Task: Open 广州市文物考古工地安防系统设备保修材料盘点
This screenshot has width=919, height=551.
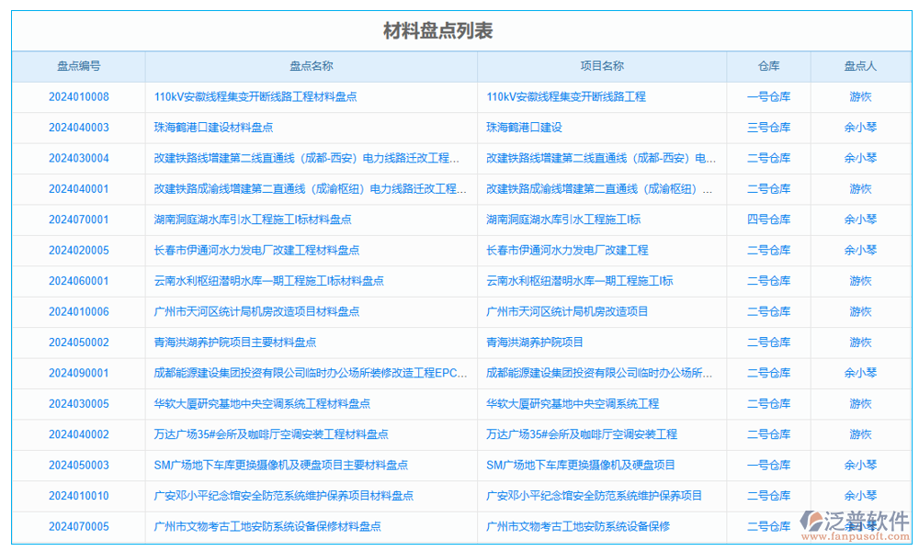Action: [x=267, y=527]
